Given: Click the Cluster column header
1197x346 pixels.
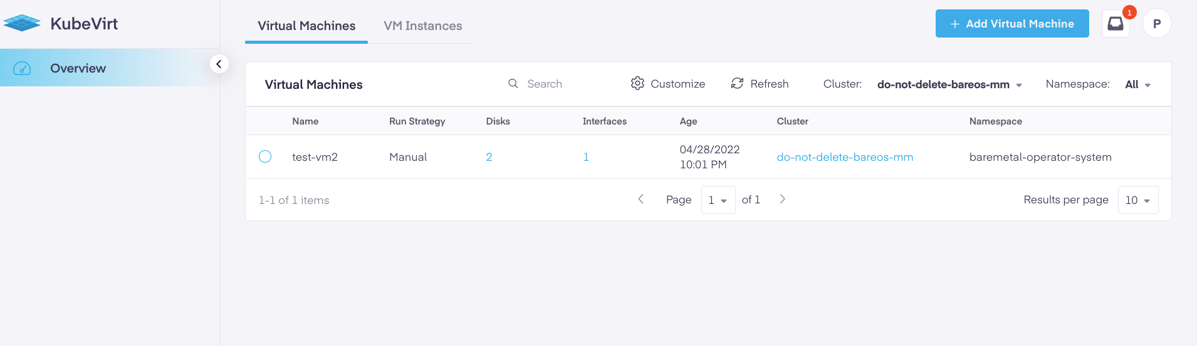Looking at the screenshot, I should 792,121.
